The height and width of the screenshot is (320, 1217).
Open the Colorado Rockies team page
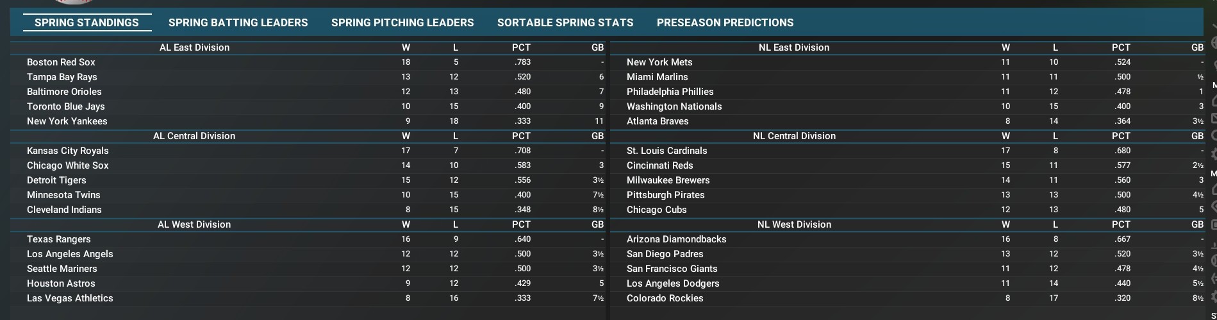665,298
